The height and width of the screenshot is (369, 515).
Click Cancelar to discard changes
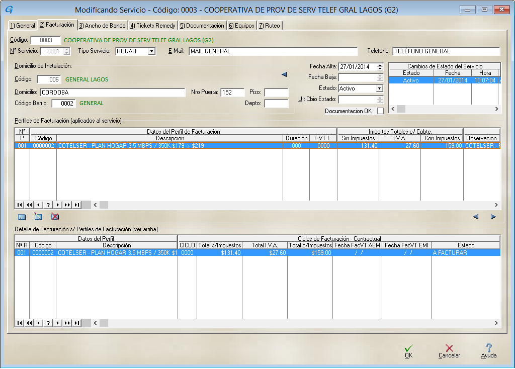tap(449, 352)
